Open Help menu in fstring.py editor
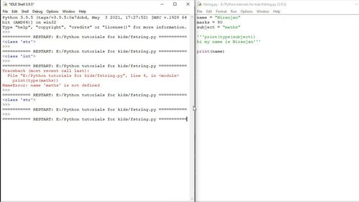This screenshot has width=359, height=202. [277, 11]
